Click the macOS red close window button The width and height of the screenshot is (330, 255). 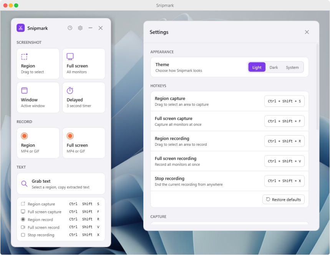click(5, 5)
